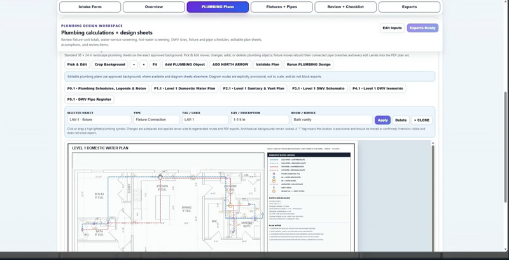Click the MASTER BATH room label
Screen dimensions: 509x260
[x=247, y=224]
